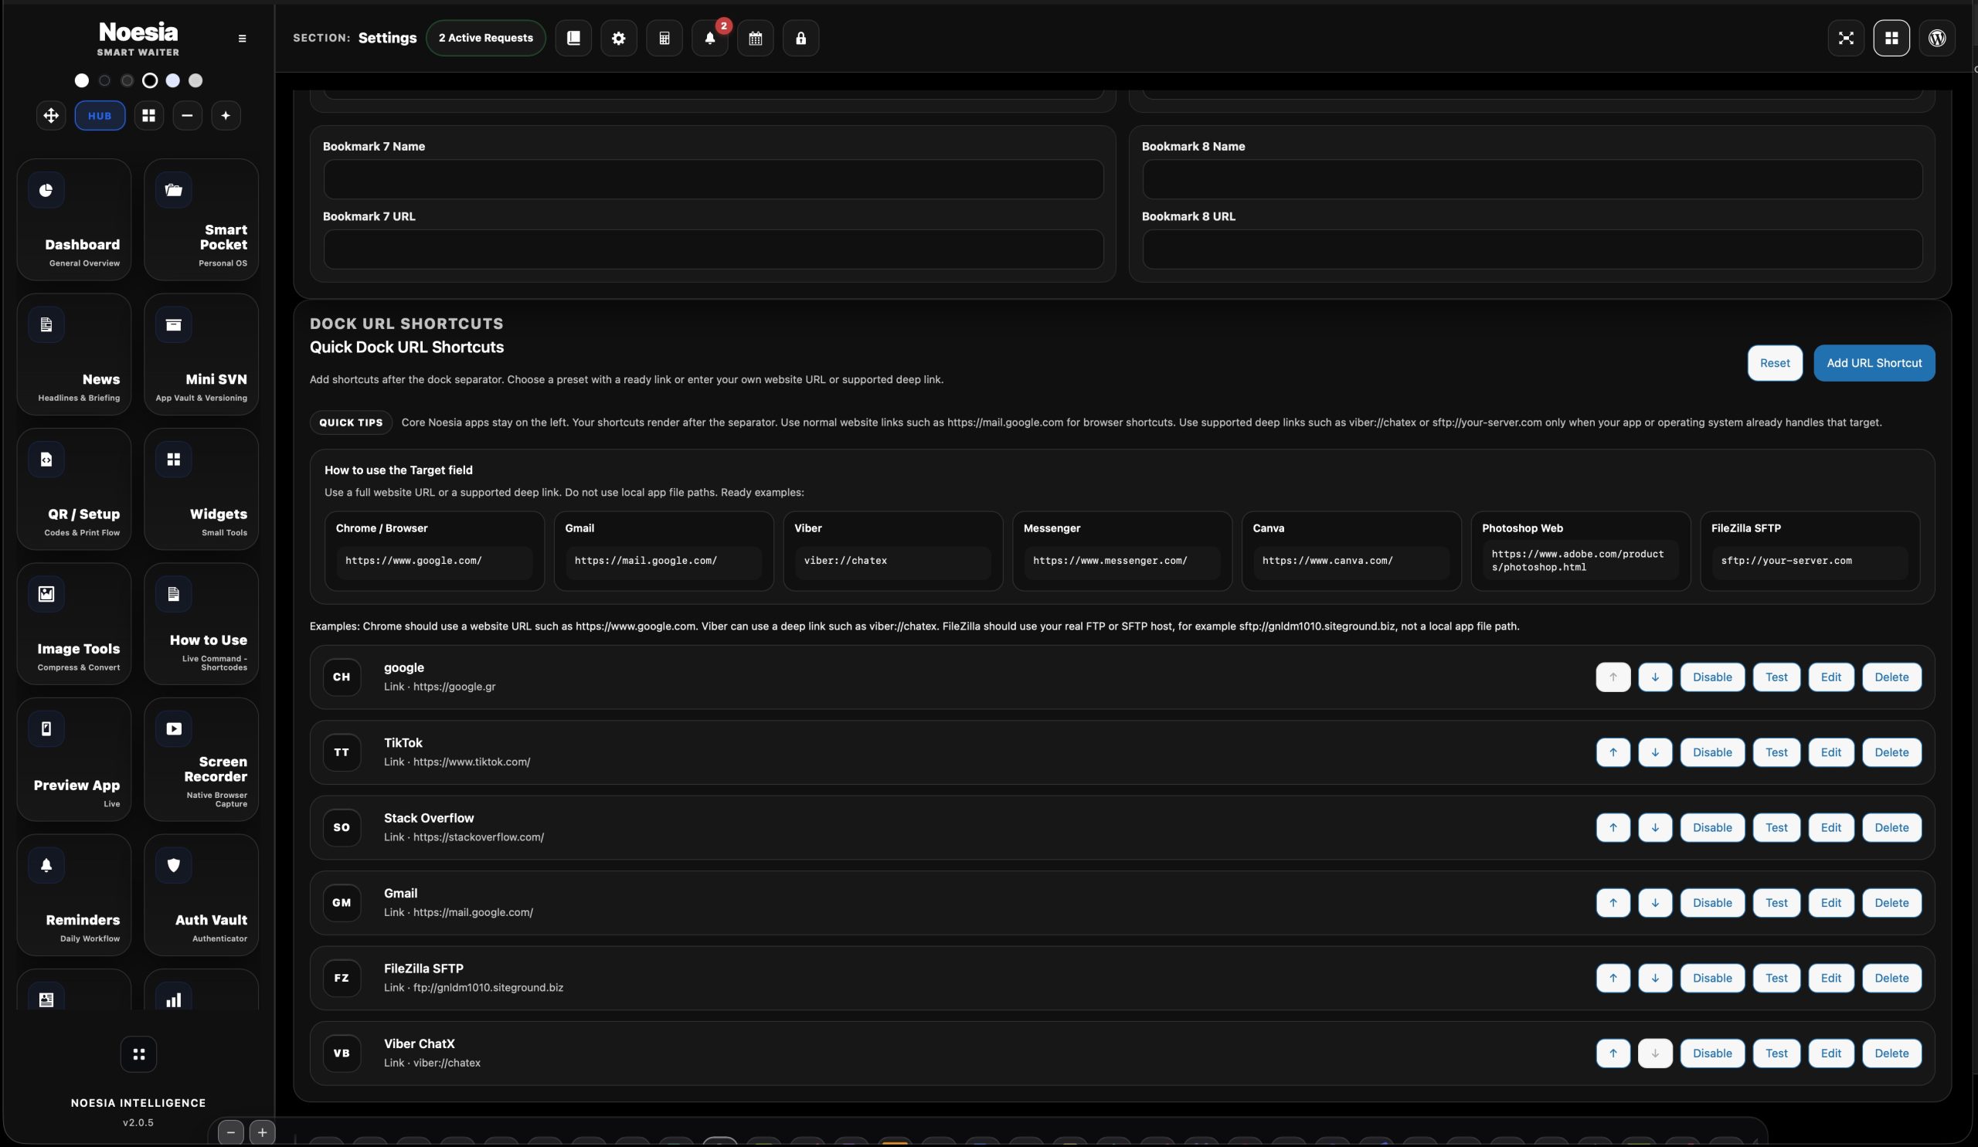Viewport: 1978px width, 1147px height.
Task: Open the WordPress icon at top right
Action: [x=1937, y=38]
